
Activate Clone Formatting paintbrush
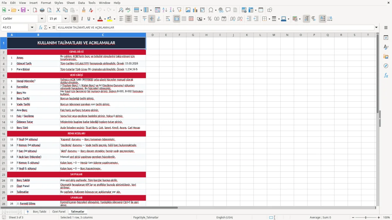tap(84, 10)
